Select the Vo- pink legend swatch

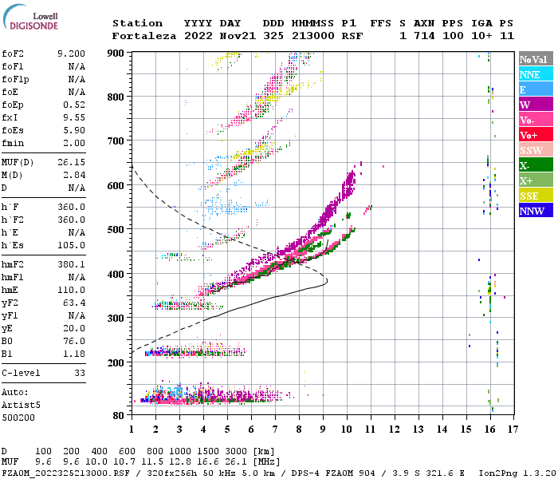[x=536, y=120]
